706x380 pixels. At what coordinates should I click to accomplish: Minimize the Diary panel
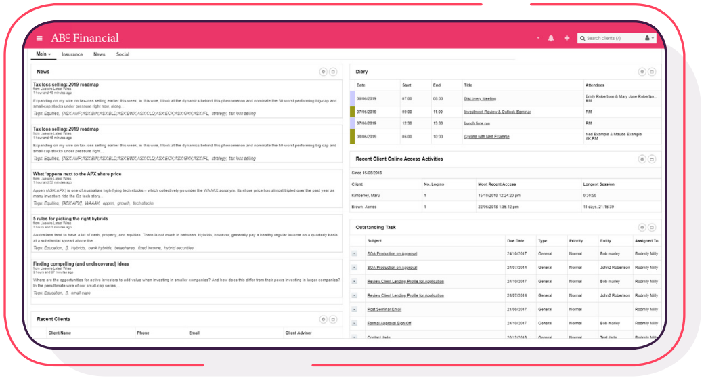click(652, 72)
